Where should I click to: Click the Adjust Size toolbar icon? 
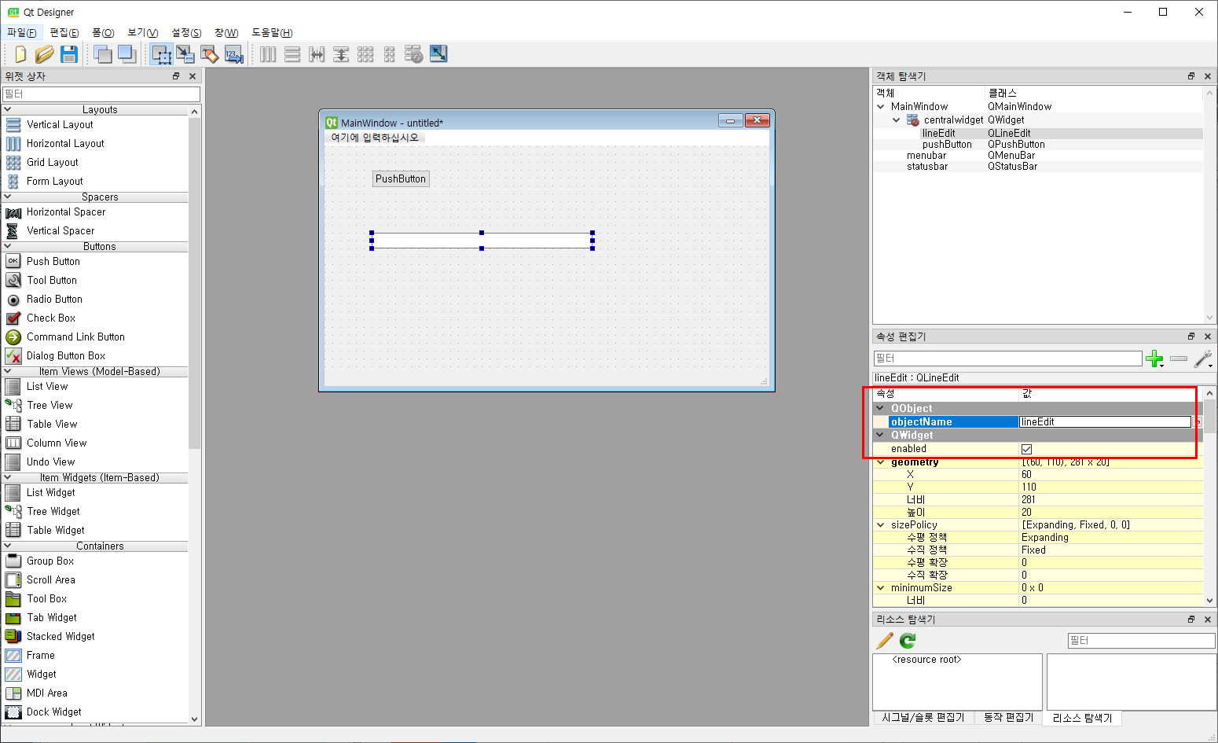(438, 54)
